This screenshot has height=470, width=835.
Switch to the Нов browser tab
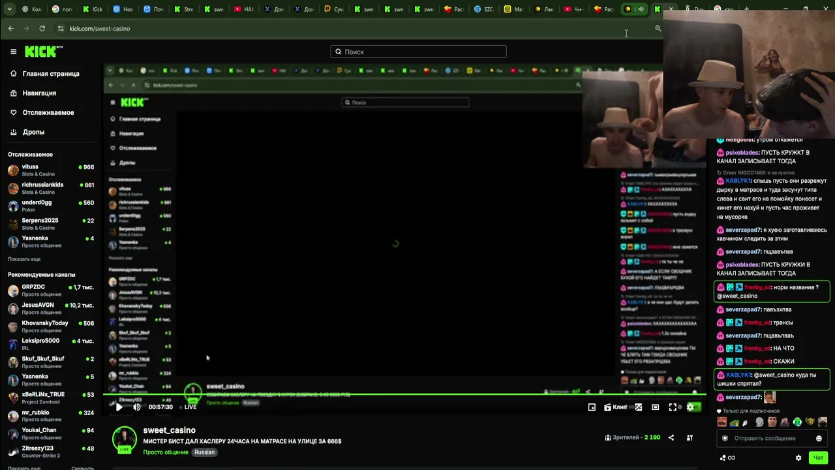click(x=123, y=9)
